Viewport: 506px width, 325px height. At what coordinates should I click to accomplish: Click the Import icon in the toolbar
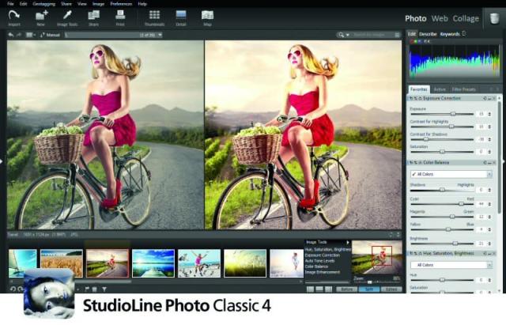16,17
